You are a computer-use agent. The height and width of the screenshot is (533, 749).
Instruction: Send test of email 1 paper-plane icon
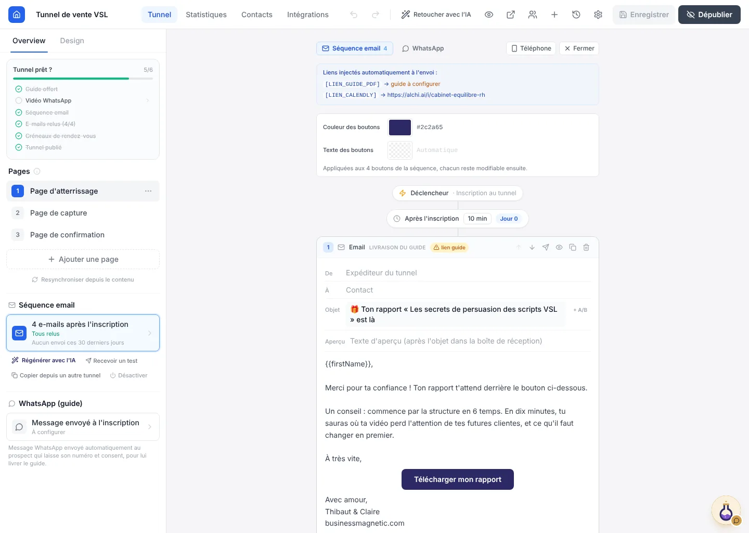[546, 247]
